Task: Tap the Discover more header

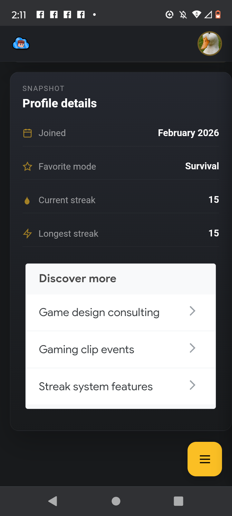Action: [x=78, y=279]
